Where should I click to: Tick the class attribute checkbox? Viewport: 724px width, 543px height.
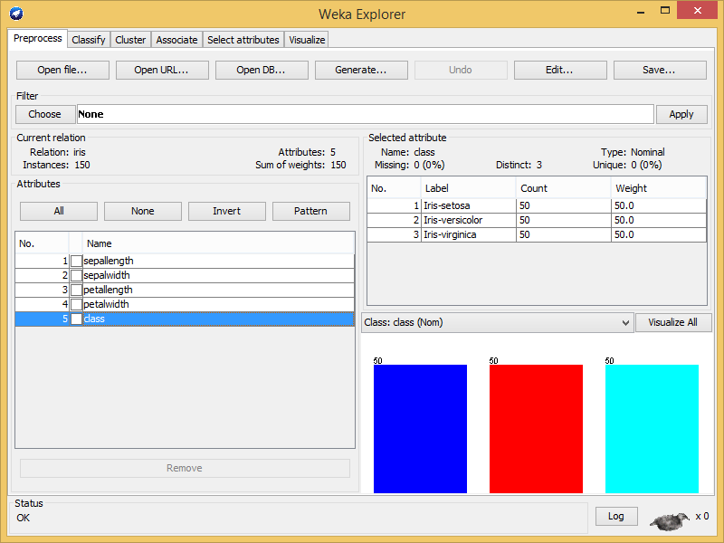(77, 319)
